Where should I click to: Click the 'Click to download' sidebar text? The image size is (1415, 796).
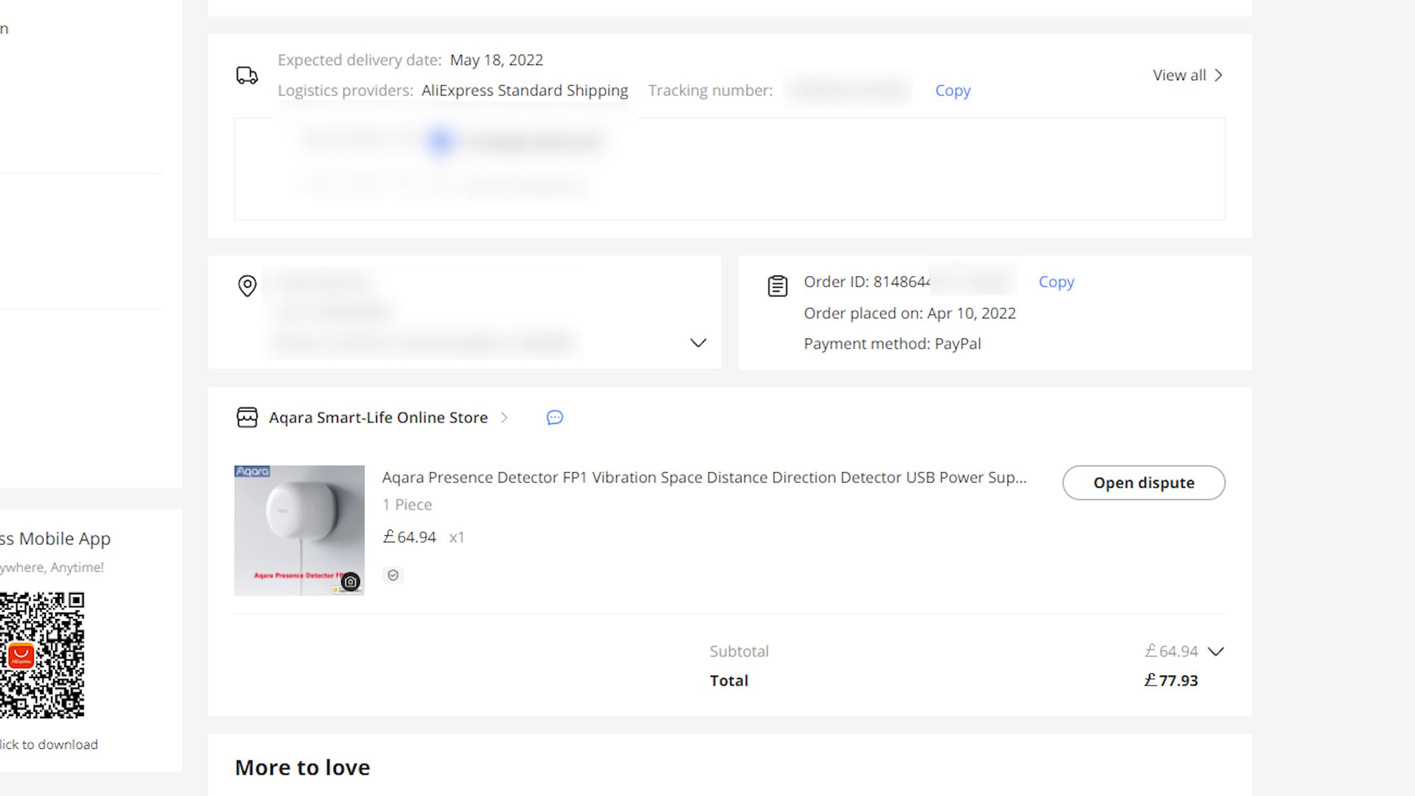(49, 744)
